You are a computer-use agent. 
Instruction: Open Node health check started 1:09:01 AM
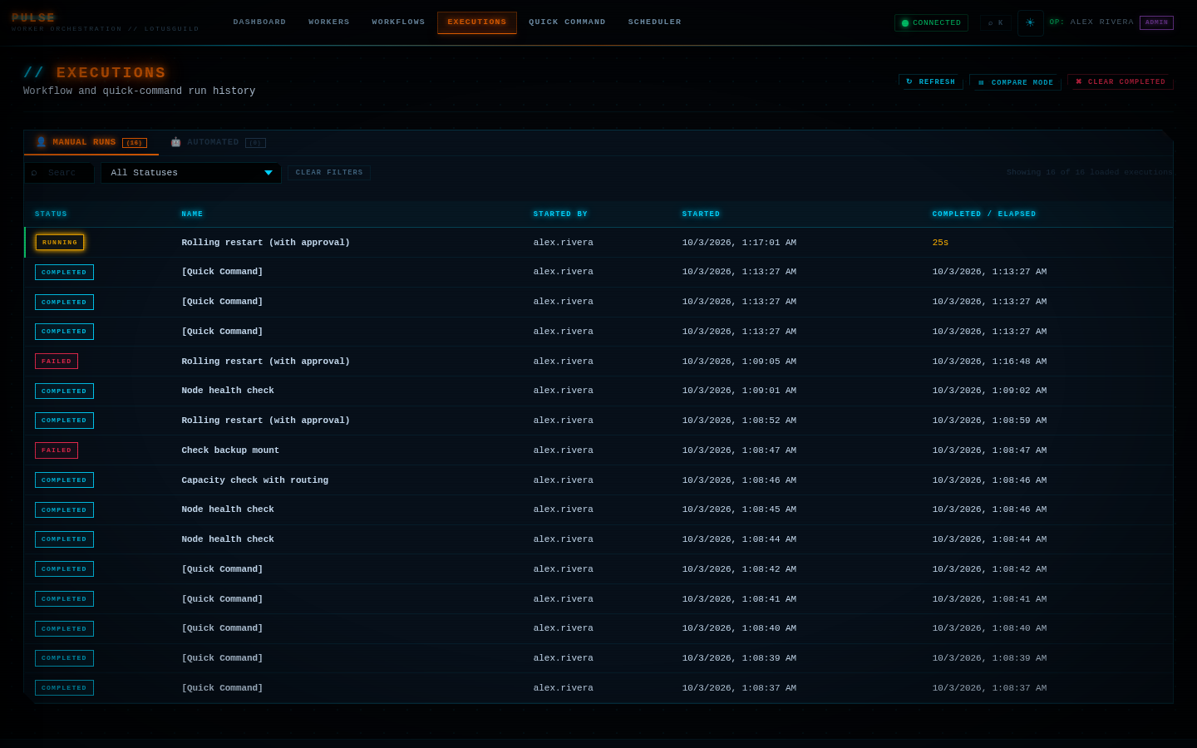[598, 391]
